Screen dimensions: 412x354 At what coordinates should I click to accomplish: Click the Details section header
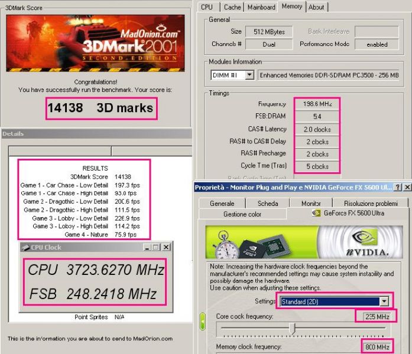point(96,134)
